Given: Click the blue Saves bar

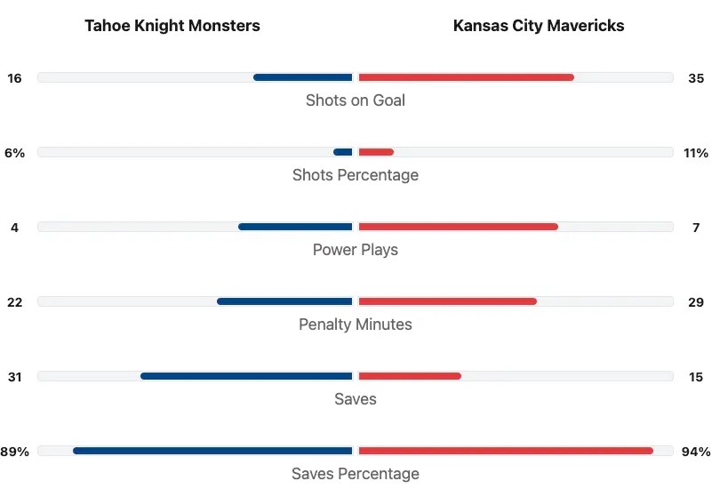Looking at the screenshot, I should click(x=246, y=376).
